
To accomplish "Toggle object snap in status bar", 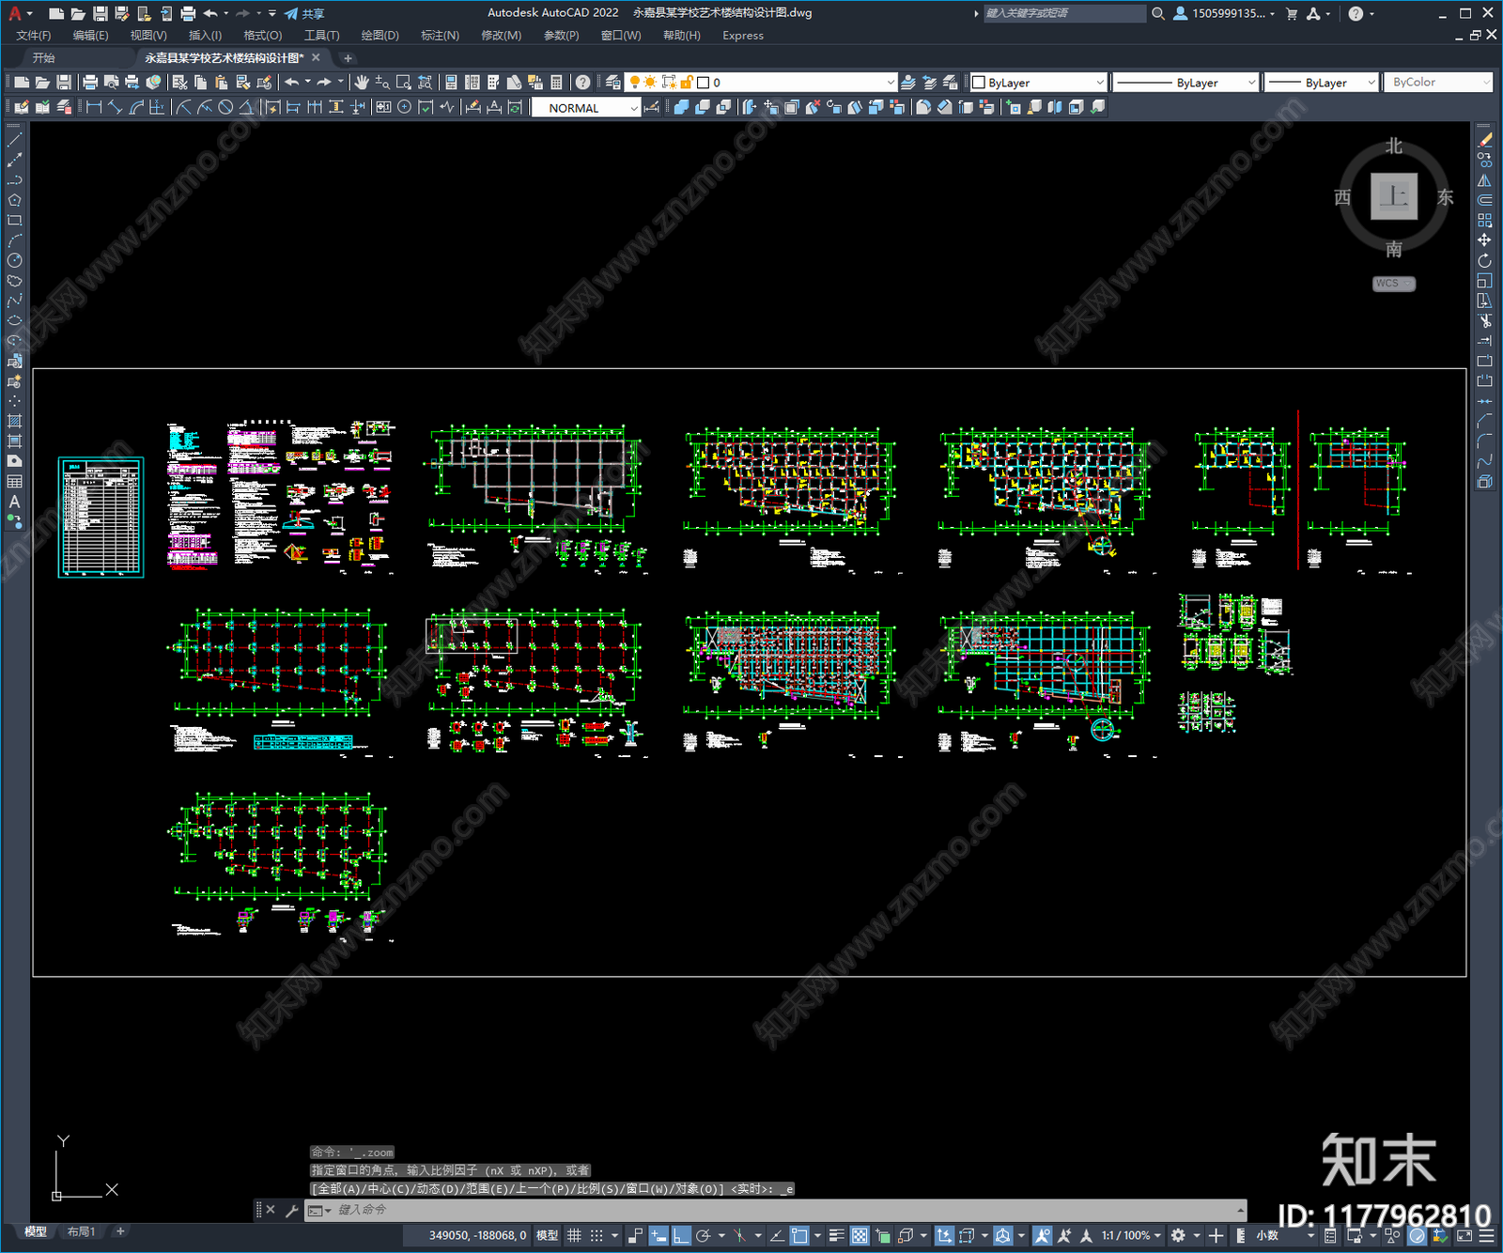I will [798, 1235].
